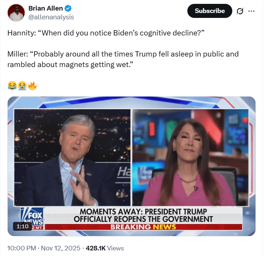The image size is (267, 256).
Task: Select the Hannity quote line of text
Action: (106, 33)
